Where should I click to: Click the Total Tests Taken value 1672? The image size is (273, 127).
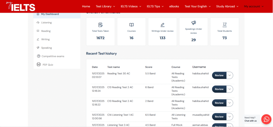point(101,38)
